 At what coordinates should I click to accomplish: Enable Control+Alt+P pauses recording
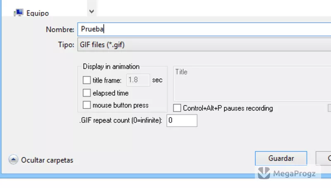pyautogui.click(x=177, y=108)
